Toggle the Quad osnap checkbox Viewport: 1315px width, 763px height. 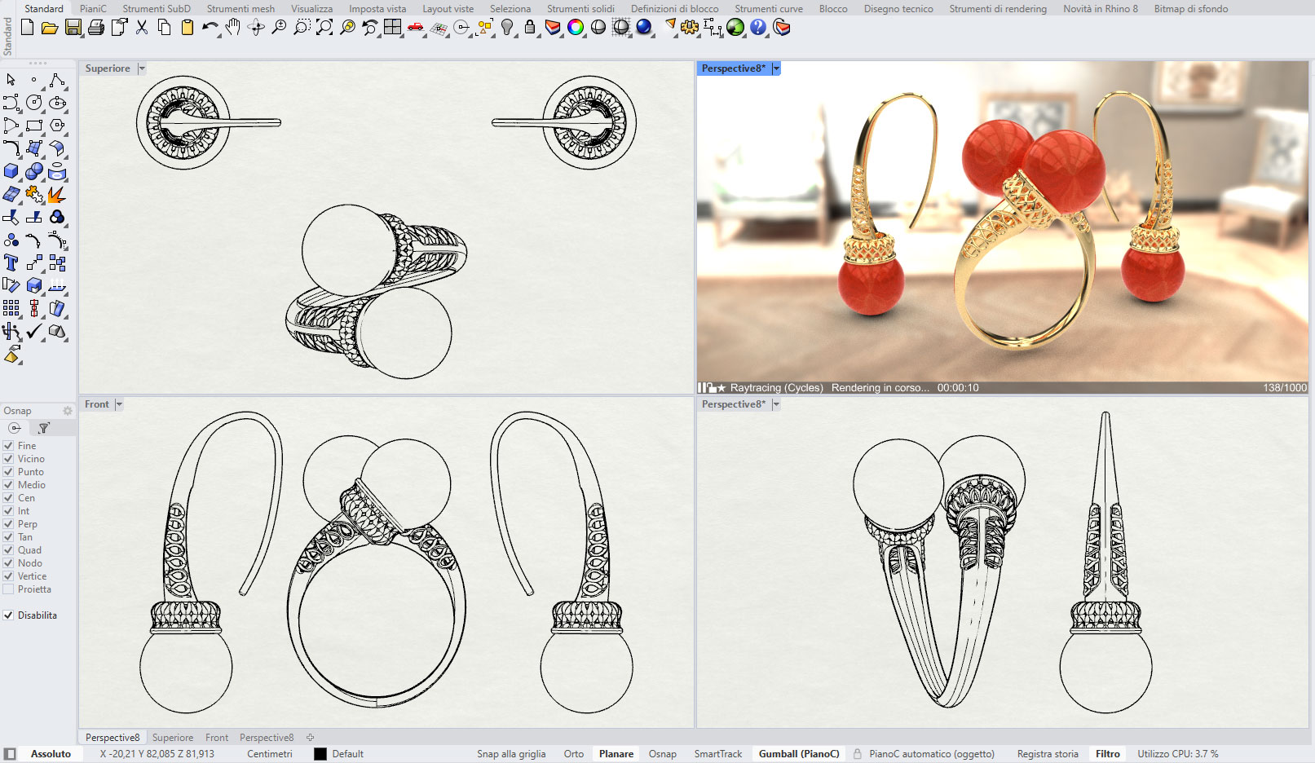tap(8, 550)
